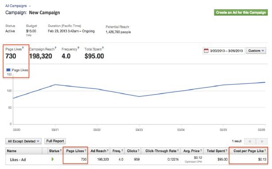Click the help icon next to Campaign Reach
The height and width of the screenshot is (169, 272).
[56, 48]
